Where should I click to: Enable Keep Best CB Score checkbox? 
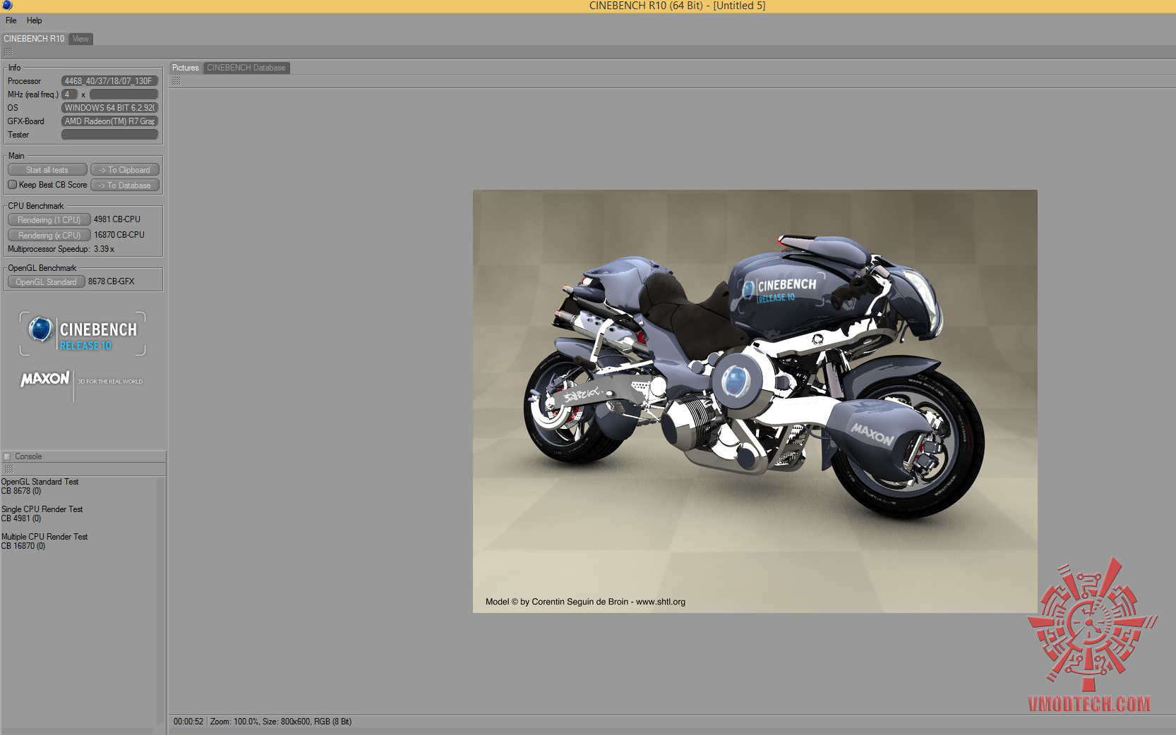[12, 185]
